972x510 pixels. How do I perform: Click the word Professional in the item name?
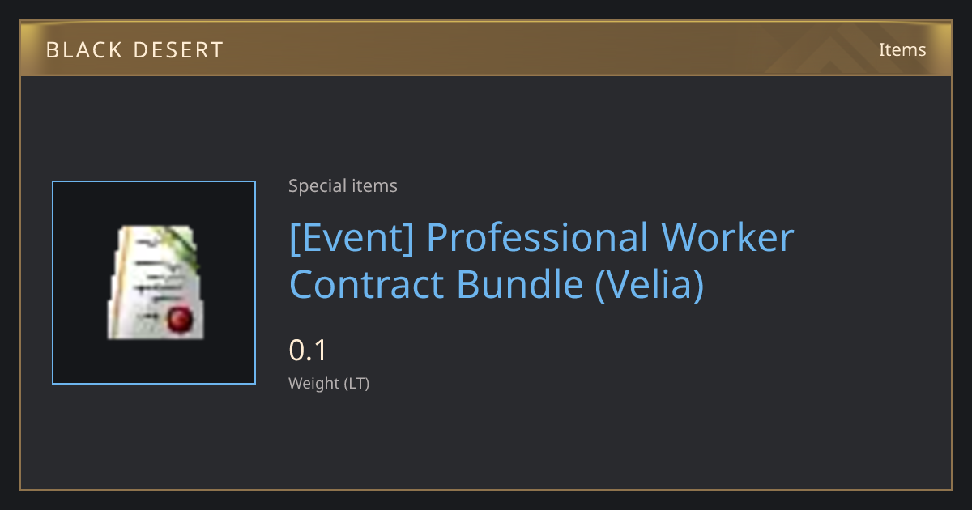click(537, 238)
